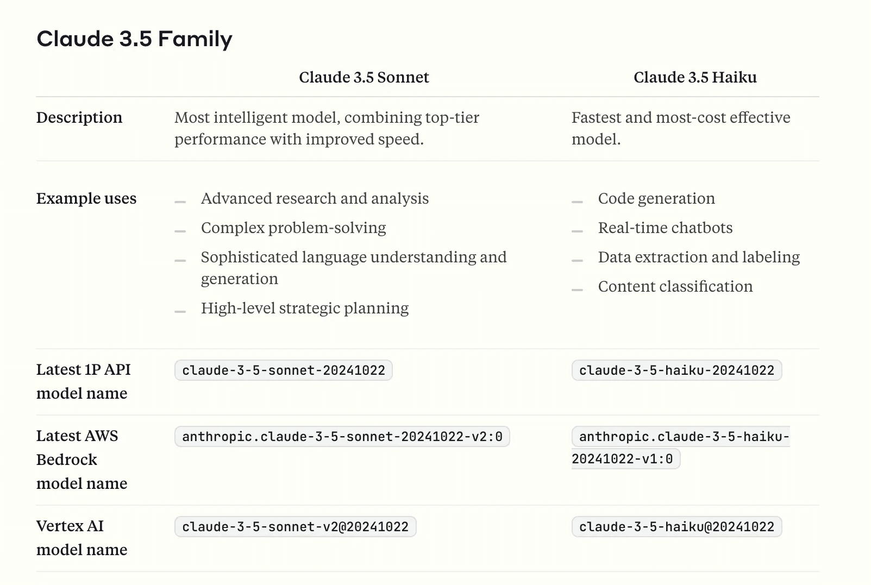Click the Advanced research and analysis item
Viewport: 871px width, 585px height.
[x=315, y=198]
